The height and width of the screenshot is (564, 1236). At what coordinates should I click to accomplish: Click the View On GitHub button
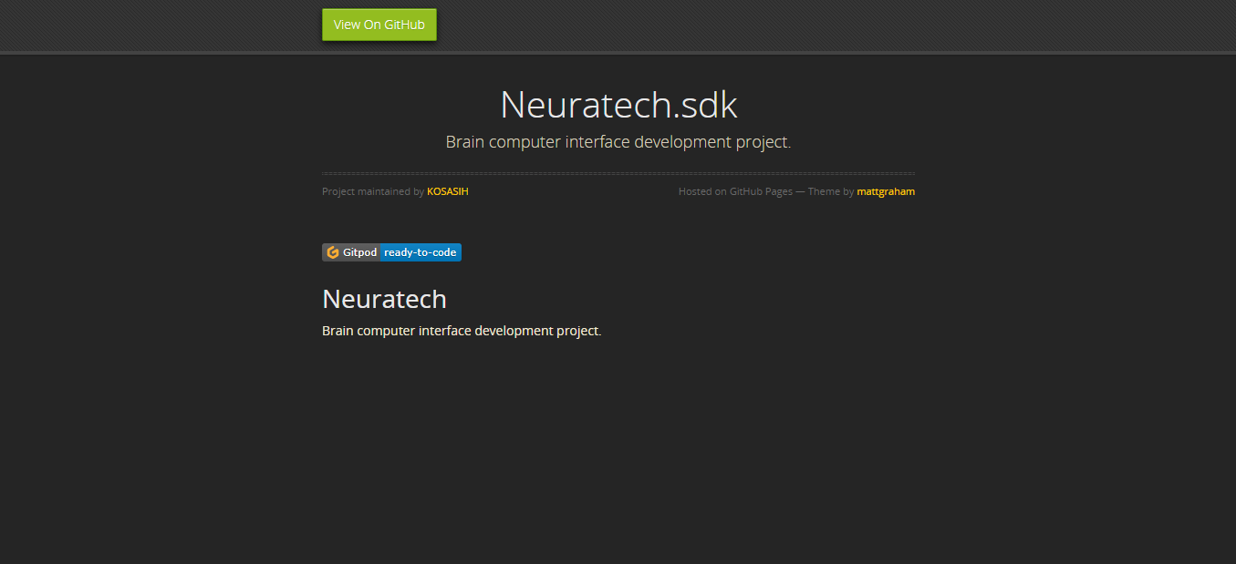[x=379, y=25]
